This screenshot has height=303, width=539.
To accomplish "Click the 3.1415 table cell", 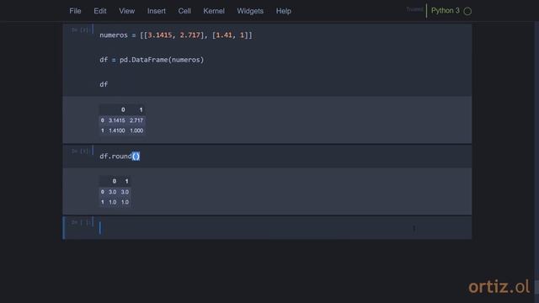I will [x=117, y=120].
